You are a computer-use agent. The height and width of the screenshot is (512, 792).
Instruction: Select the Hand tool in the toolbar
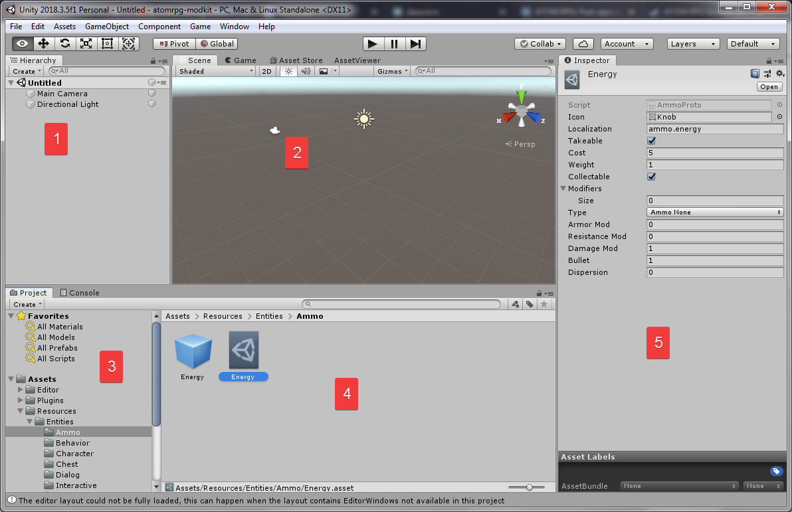coord(23,44)
